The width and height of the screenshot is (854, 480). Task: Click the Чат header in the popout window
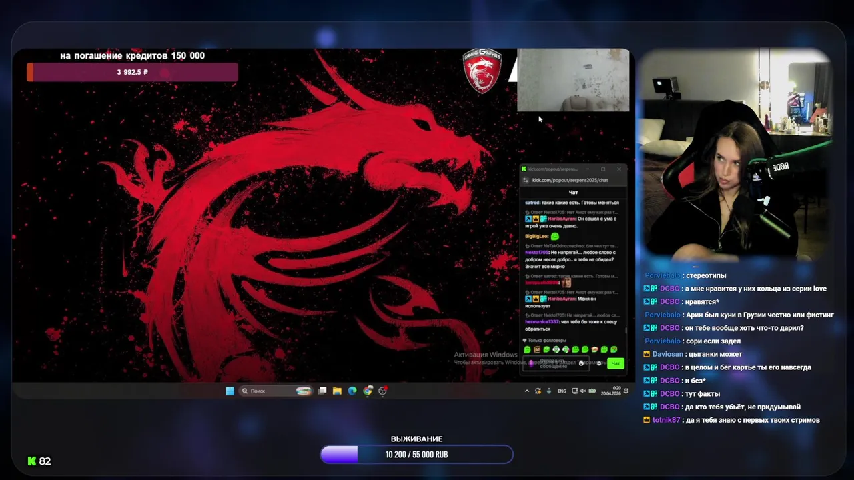[573, 192]
